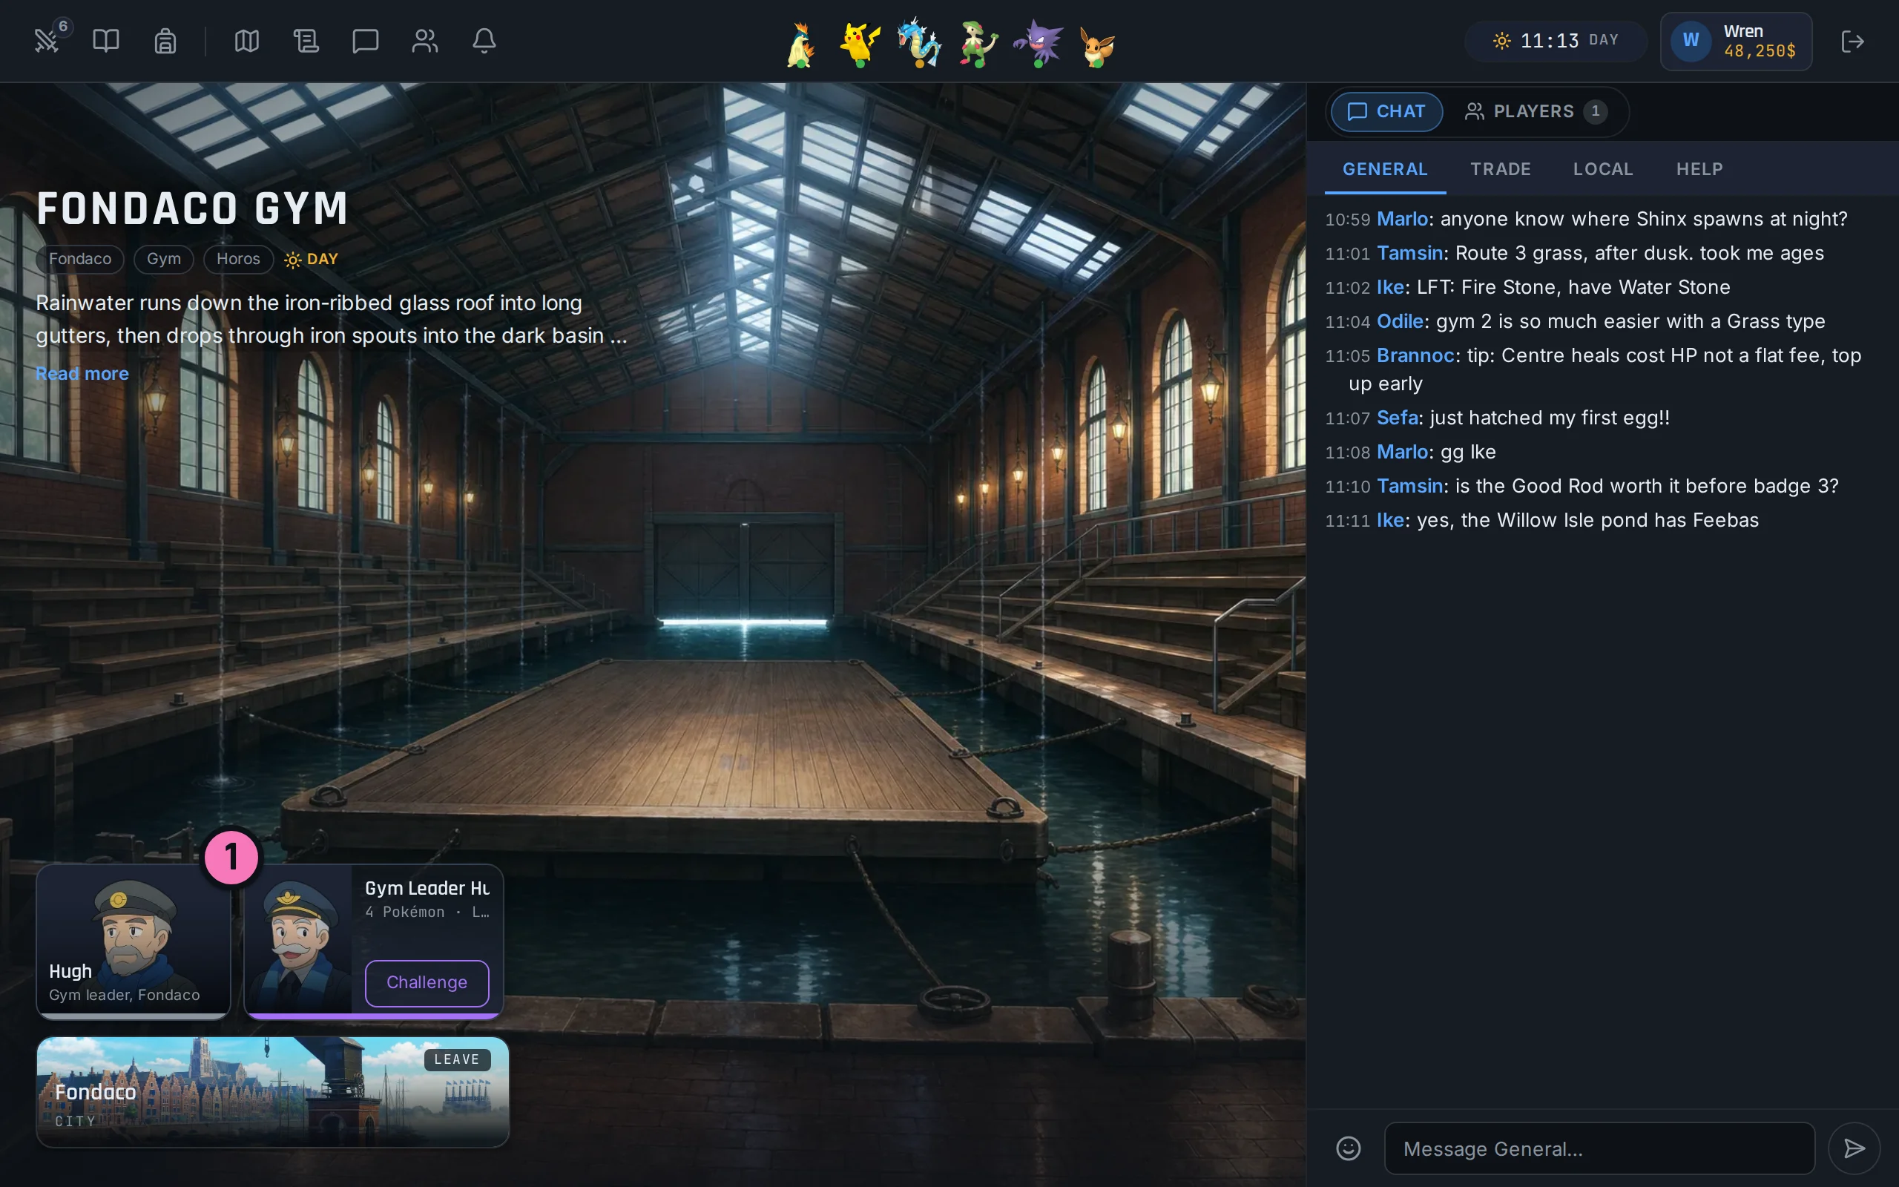
Task: Select Gyarados in the party bar
Action: click(x=920, y=42)
